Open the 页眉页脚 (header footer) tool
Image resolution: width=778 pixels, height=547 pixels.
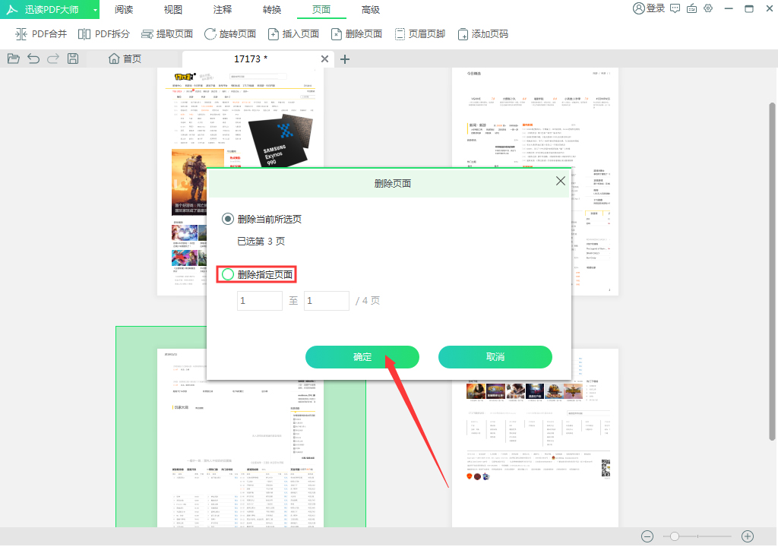(x=420, y=33)
